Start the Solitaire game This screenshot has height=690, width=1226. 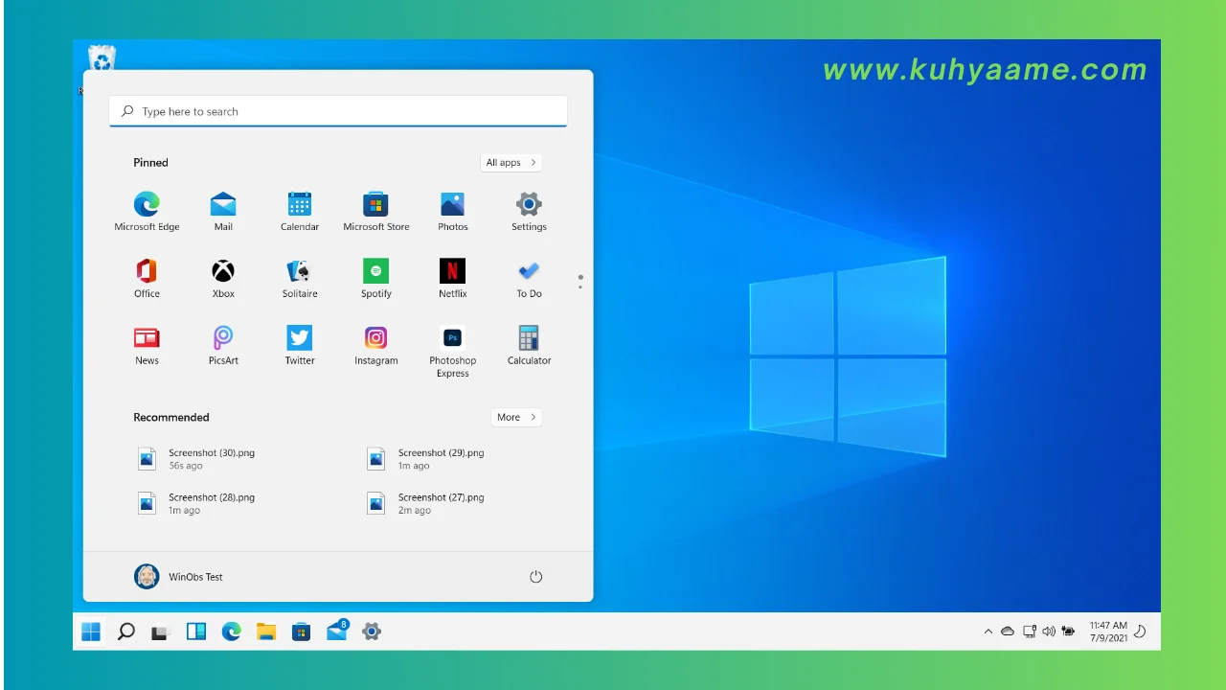click(300, 278)
